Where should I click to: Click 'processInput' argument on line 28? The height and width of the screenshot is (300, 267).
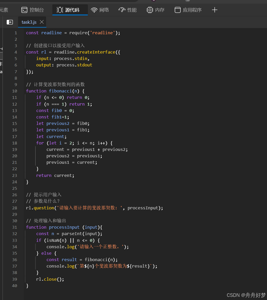[143, 208]
